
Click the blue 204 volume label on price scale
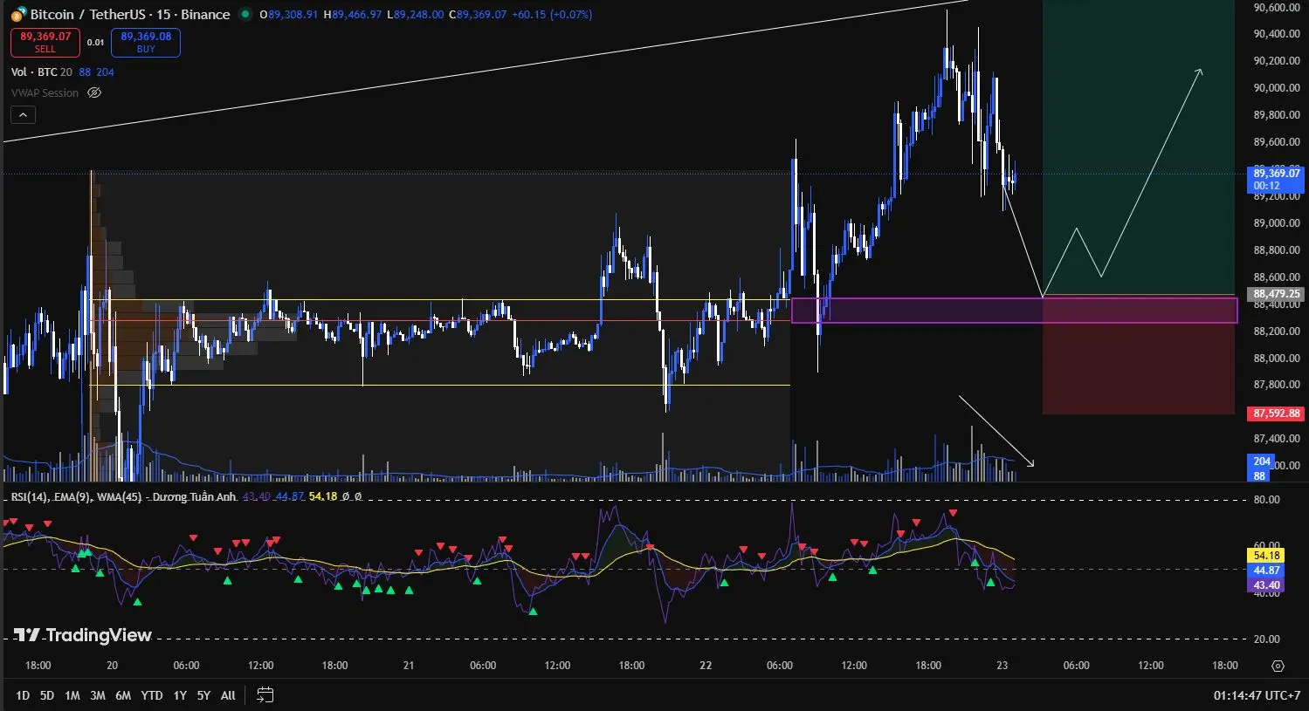tap(1261, 461)
